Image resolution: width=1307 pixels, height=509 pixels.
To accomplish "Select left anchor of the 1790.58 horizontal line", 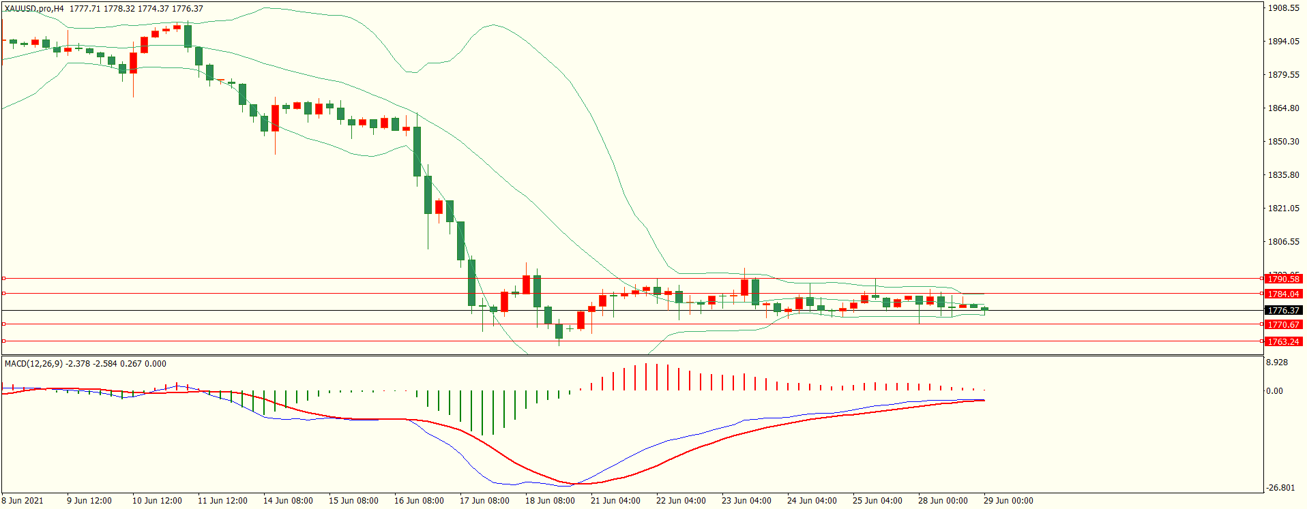I will [3, 279].
